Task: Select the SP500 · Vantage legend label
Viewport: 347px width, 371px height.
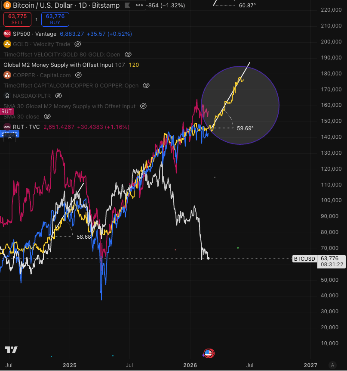Action: (35, 34)
